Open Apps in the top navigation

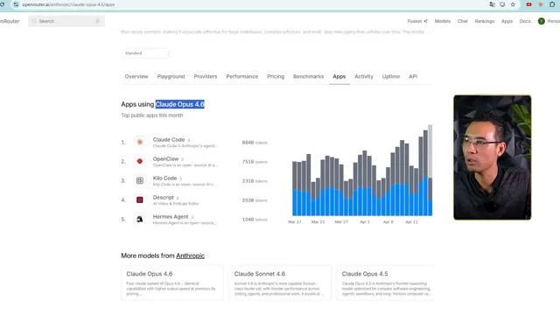pyautogui.click(x=507, y=21)
